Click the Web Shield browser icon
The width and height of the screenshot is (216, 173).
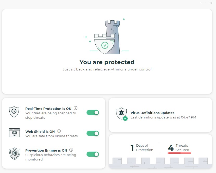click(x=14, y=133)
